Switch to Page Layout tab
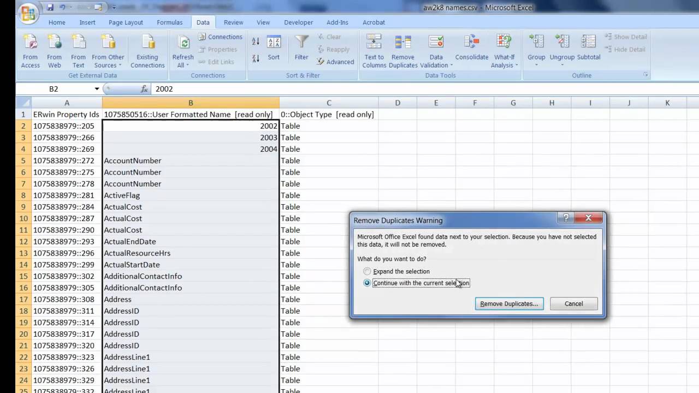Viewport: 699px width, 393px height. click(126, 22)
